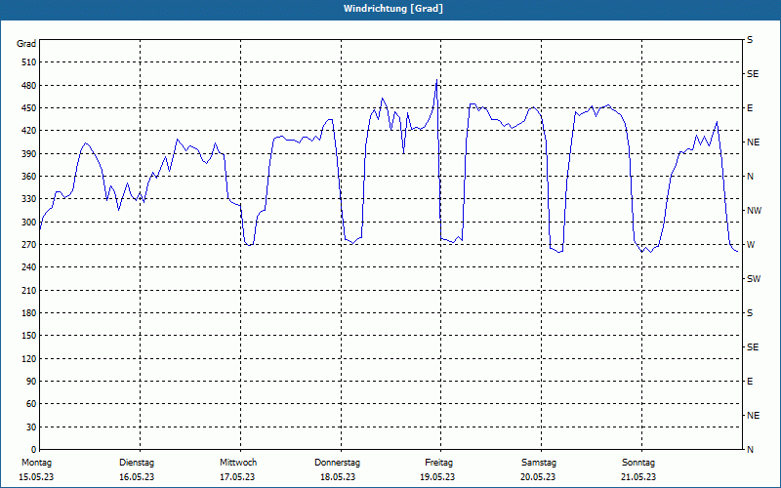
Task: Select the date 18.05.23
Action: tap(338, 477)
